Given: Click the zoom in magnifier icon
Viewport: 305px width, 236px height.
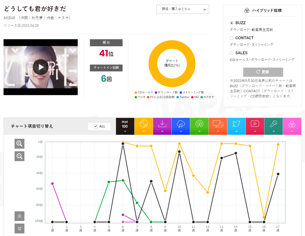Looking at the screenshot, I should coord(20,144).
